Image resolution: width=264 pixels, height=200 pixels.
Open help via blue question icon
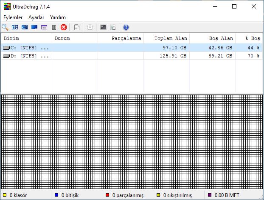(126, 27)
